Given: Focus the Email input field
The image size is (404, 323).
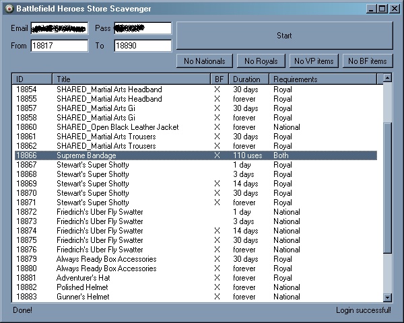Looking at the screenshot, I should pyautogui.click(x=59, y=28).
